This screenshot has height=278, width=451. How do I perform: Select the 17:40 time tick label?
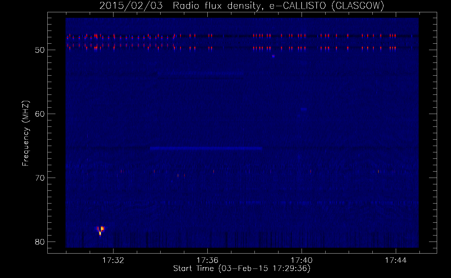[302, 260]
